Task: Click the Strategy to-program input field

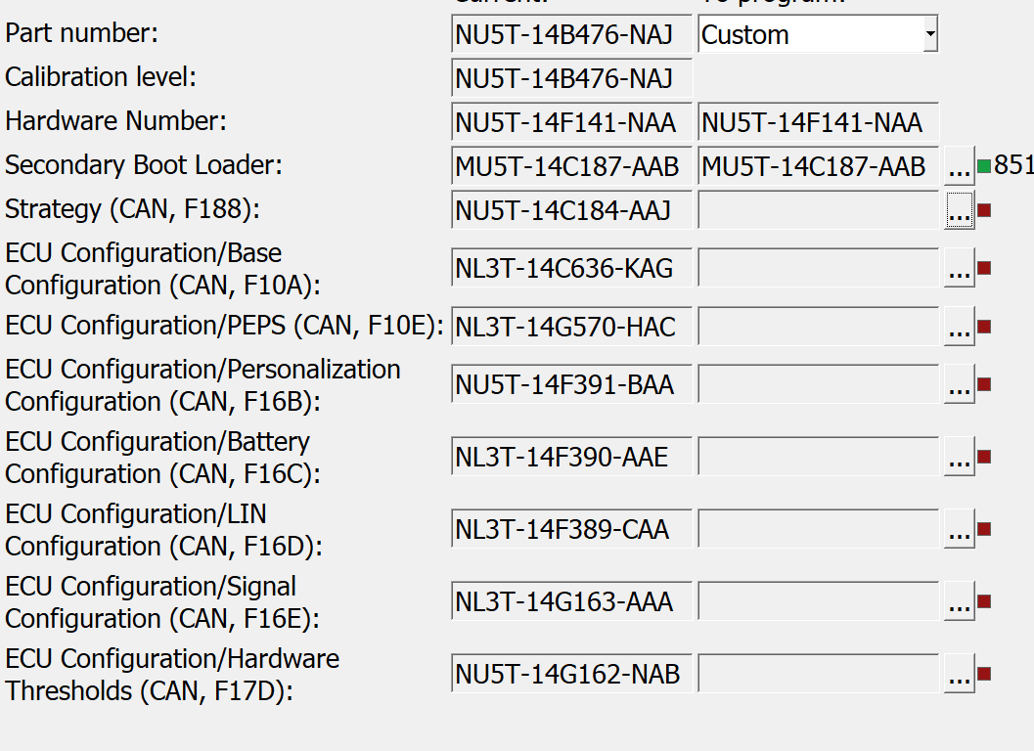Action: click(818, 210)
